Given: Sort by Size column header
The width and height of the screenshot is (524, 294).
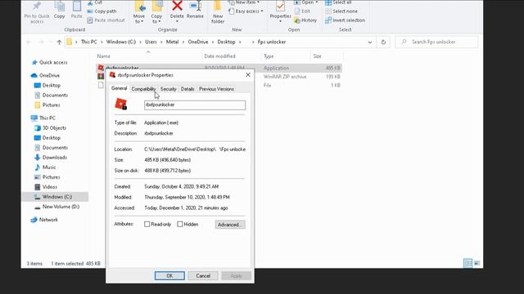Looking at the screenshot, I should (317, 56).
